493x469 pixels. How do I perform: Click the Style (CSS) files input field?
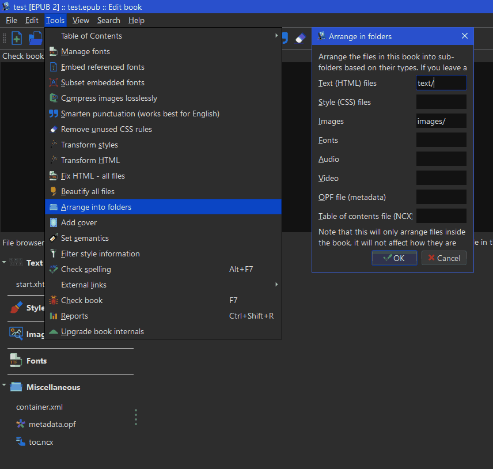pos(441,102)
